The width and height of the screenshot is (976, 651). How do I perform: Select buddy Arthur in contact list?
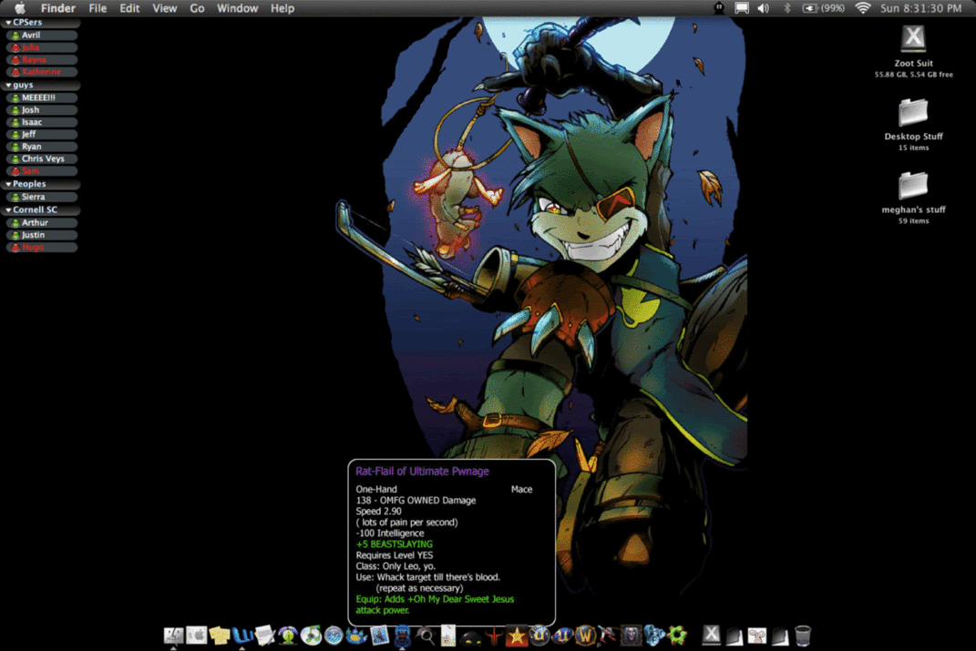pyautogui.click(x=42, y=222)
